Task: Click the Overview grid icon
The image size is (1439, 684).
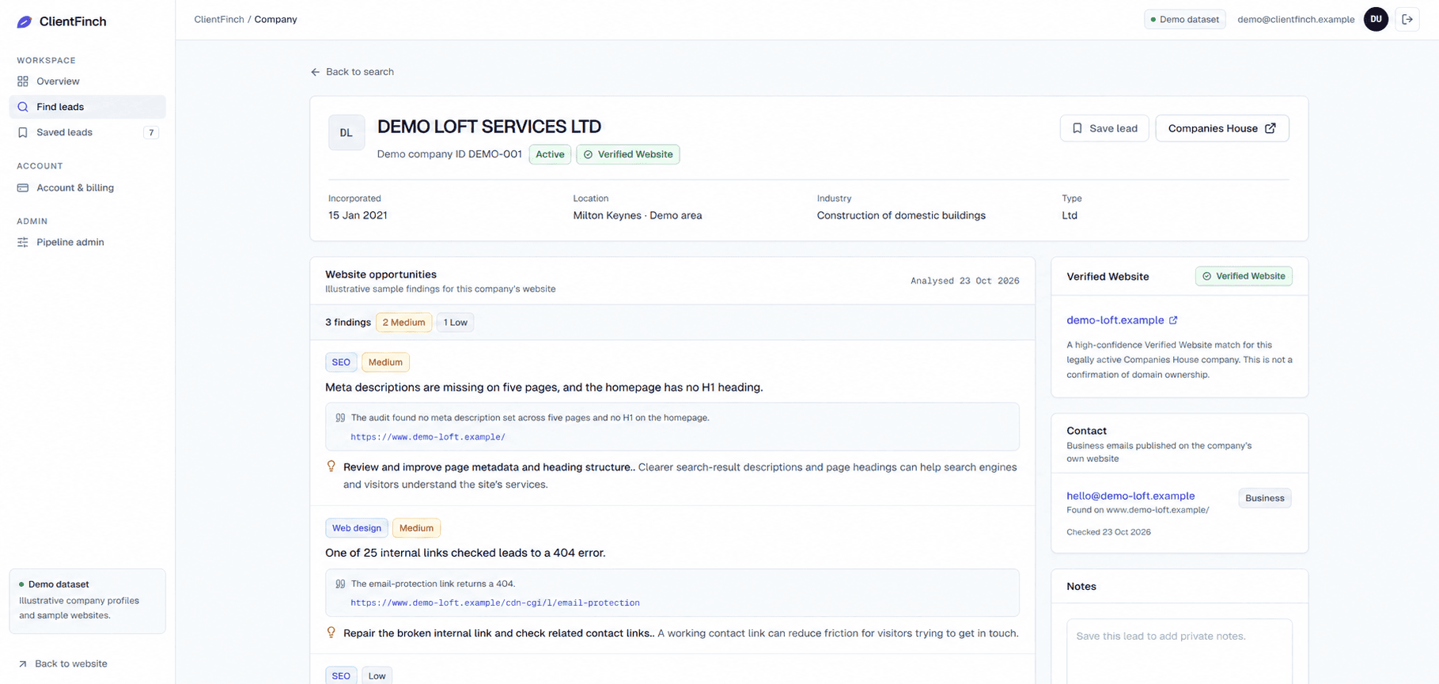Action: tap(23, 81)
